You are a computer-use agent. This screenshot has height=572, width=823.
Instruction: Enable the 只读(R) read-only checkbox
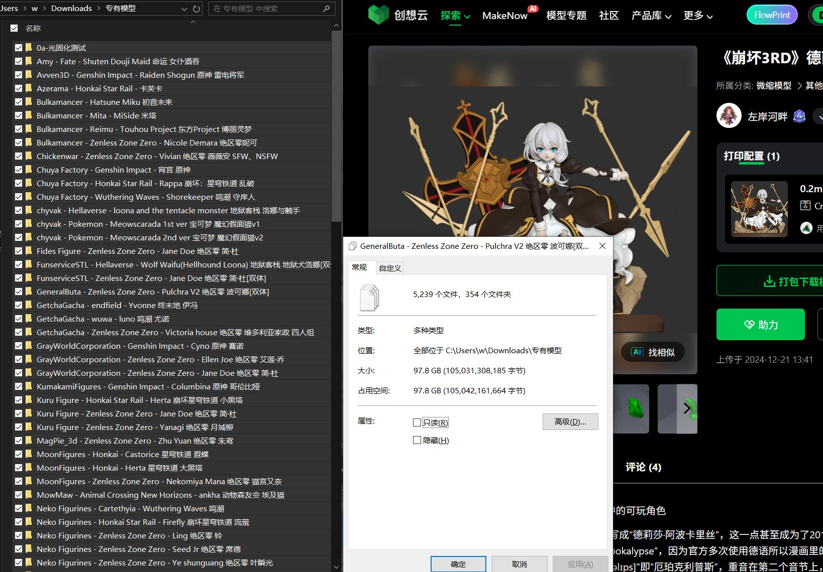tap(417, 422)
